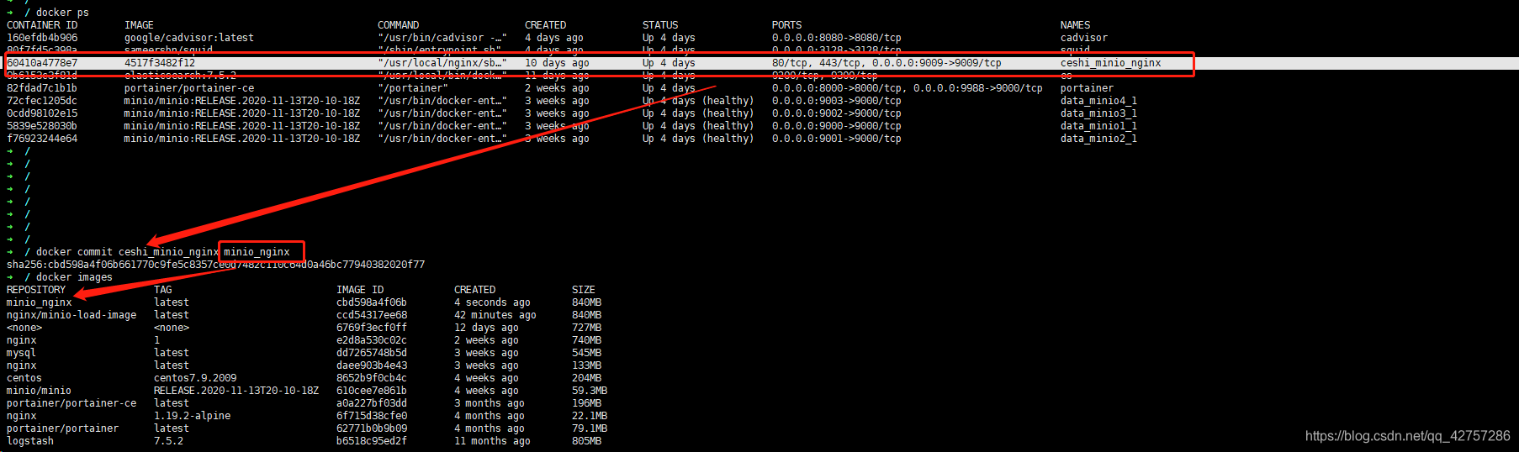Click port mapping 0.0.0.0:9009->9009/tcp
The width and height of the screenshot is (1519, 452).
(937, 63)
